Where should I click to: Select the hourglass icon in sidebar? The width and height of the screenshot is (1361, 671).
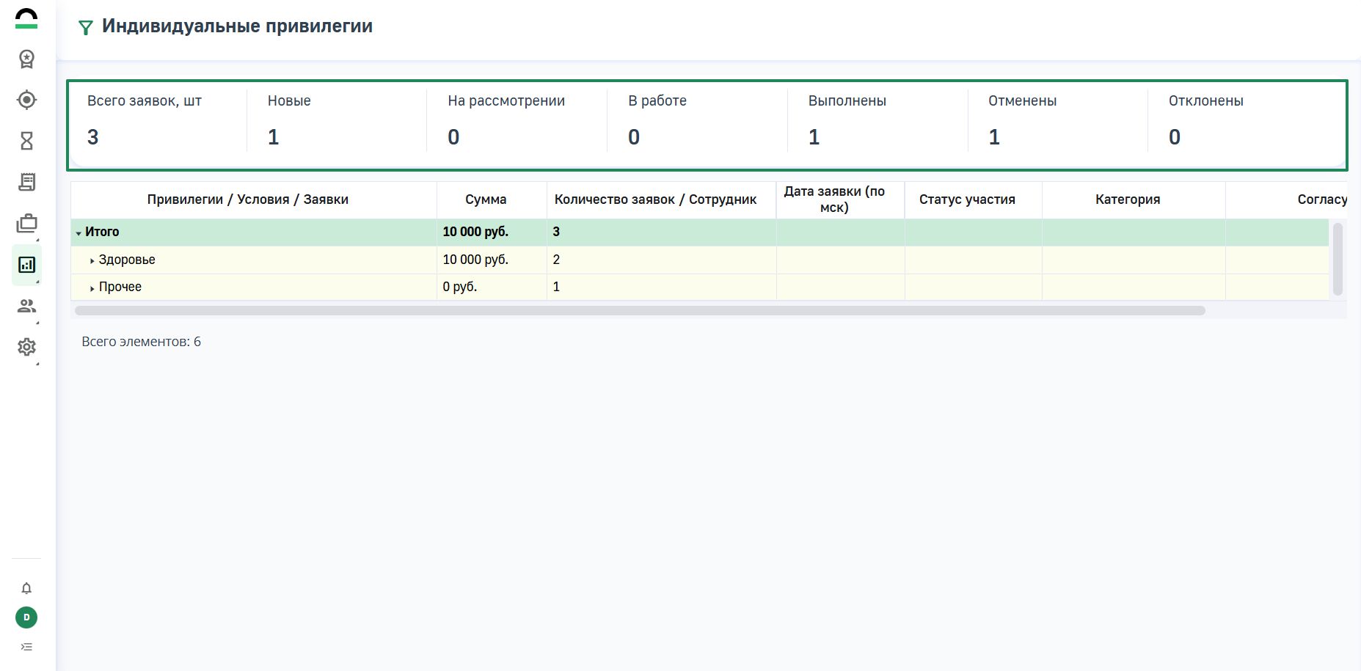coord(26,141)
